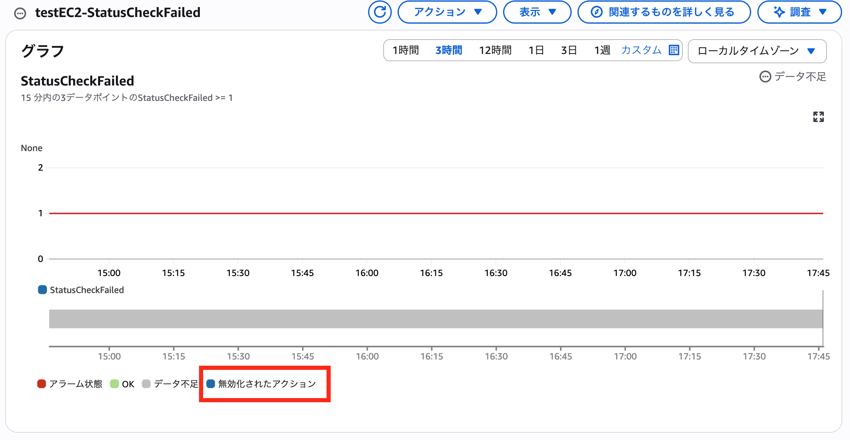Select the 1時間 time range
The width and height of the screenshot is (850, 440).
click(x=405, y=50)
